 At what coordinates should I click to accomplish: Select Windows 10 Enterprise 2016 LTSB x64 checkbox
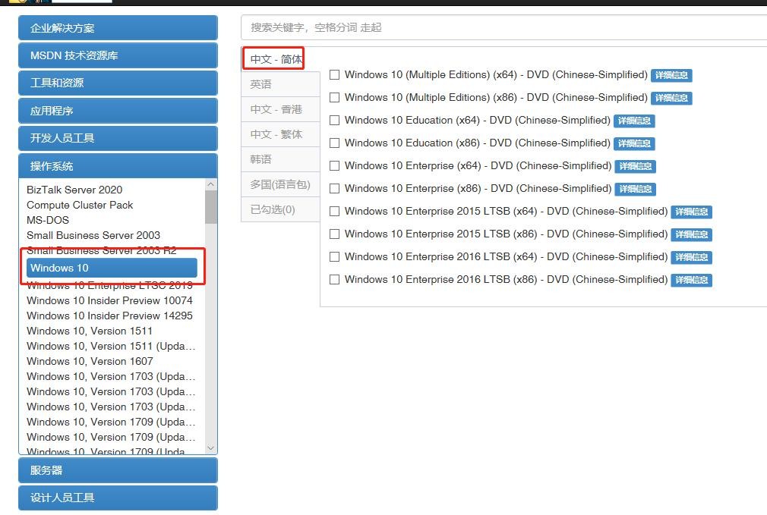pyautogui.click(x=334, y=257)
